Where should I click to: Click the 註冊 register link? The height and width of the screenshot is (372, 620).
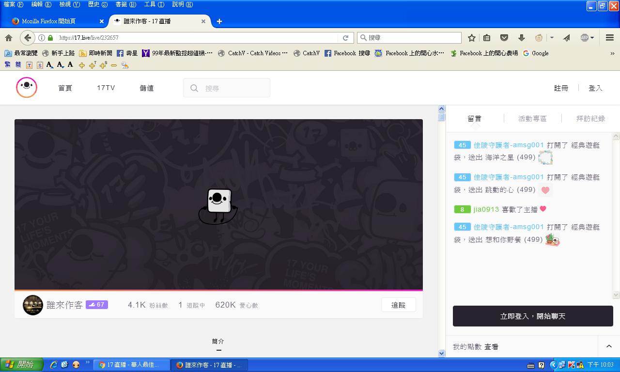561,88
